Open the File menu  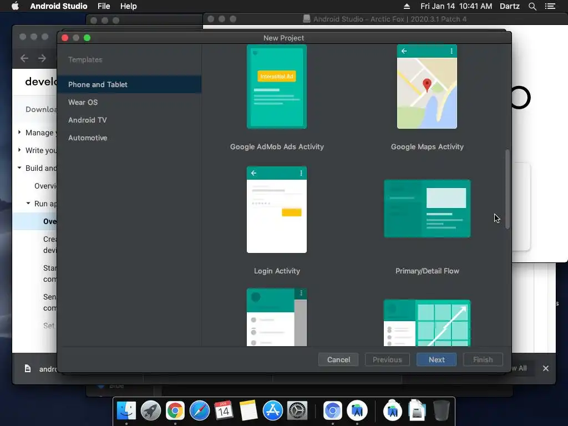pyautogui.click(x=104, y=6)
